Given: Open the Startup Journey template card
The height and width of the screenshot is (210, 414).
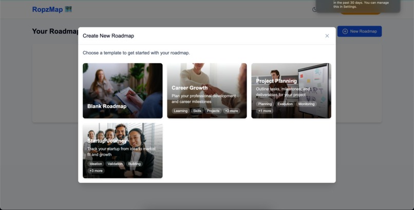Looking at the screenshot, I should tap(123, 150).
